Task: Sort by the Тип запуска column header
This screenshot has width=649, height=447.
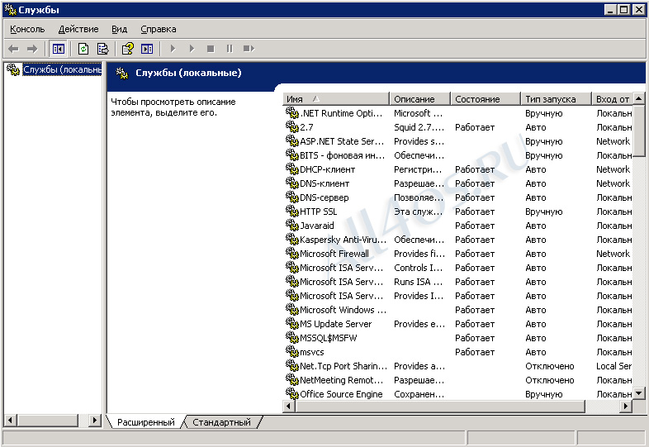Action: 557,99
